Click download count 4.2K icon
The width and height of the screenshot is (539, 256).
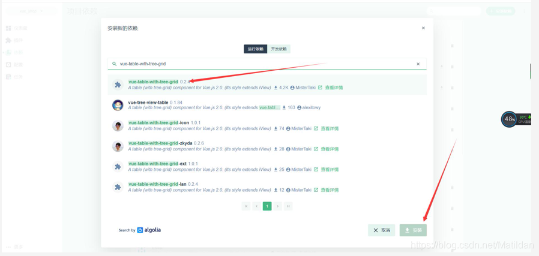pyautogui.click(x=276, y=88)
